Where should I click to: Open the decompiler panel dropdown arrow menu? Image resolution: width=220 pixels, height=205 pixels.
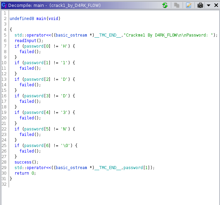(x=208, y=5)
